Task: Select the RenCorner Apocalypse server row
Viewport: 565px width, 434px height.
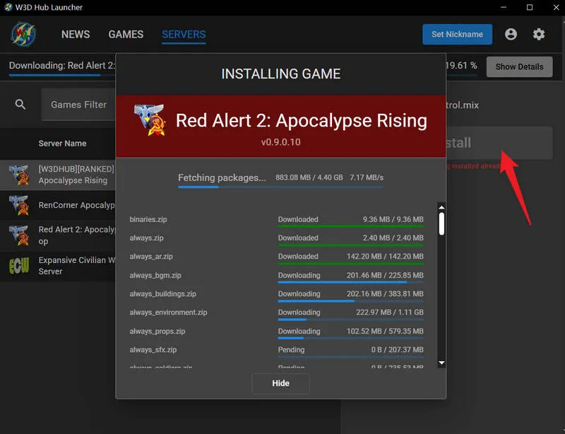Action: click(58, 205)
